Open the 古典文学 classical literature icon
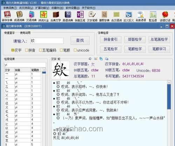The width and height of the screenshot is (175, 146). pos(56,16)
